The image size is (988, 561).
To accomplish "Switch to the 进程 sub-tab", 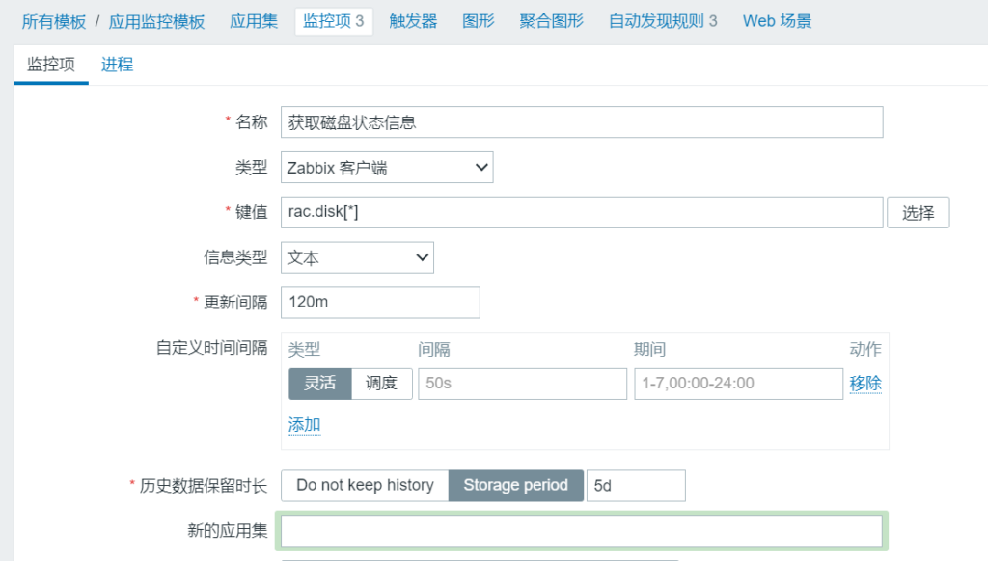I will 117,65.
